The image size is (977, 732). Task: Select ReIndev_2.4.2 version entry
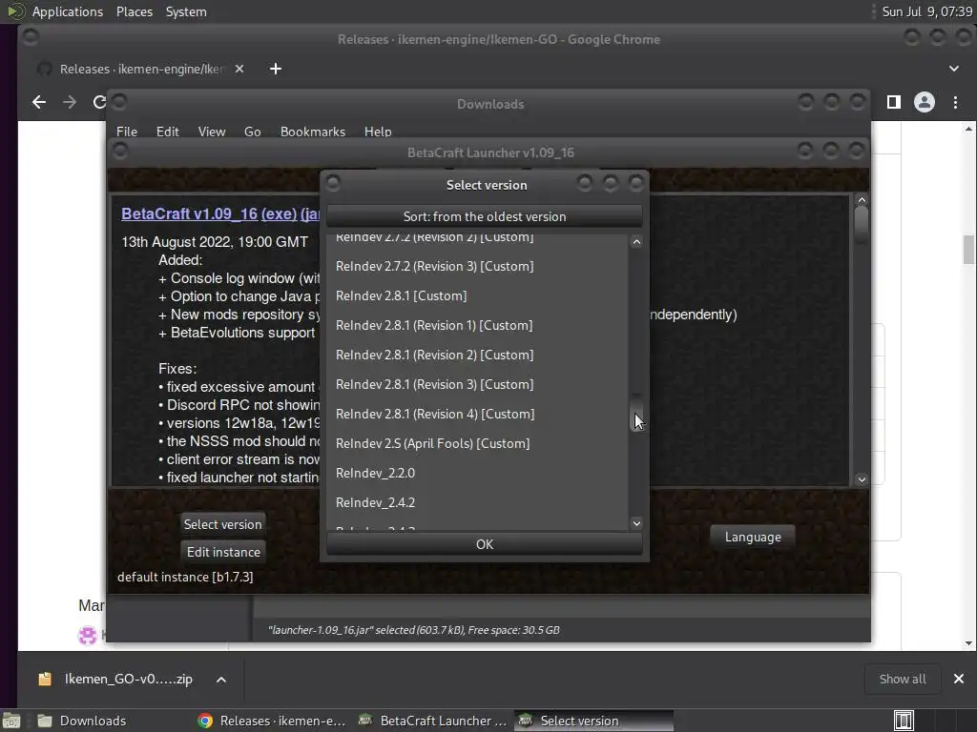point(477,503)
